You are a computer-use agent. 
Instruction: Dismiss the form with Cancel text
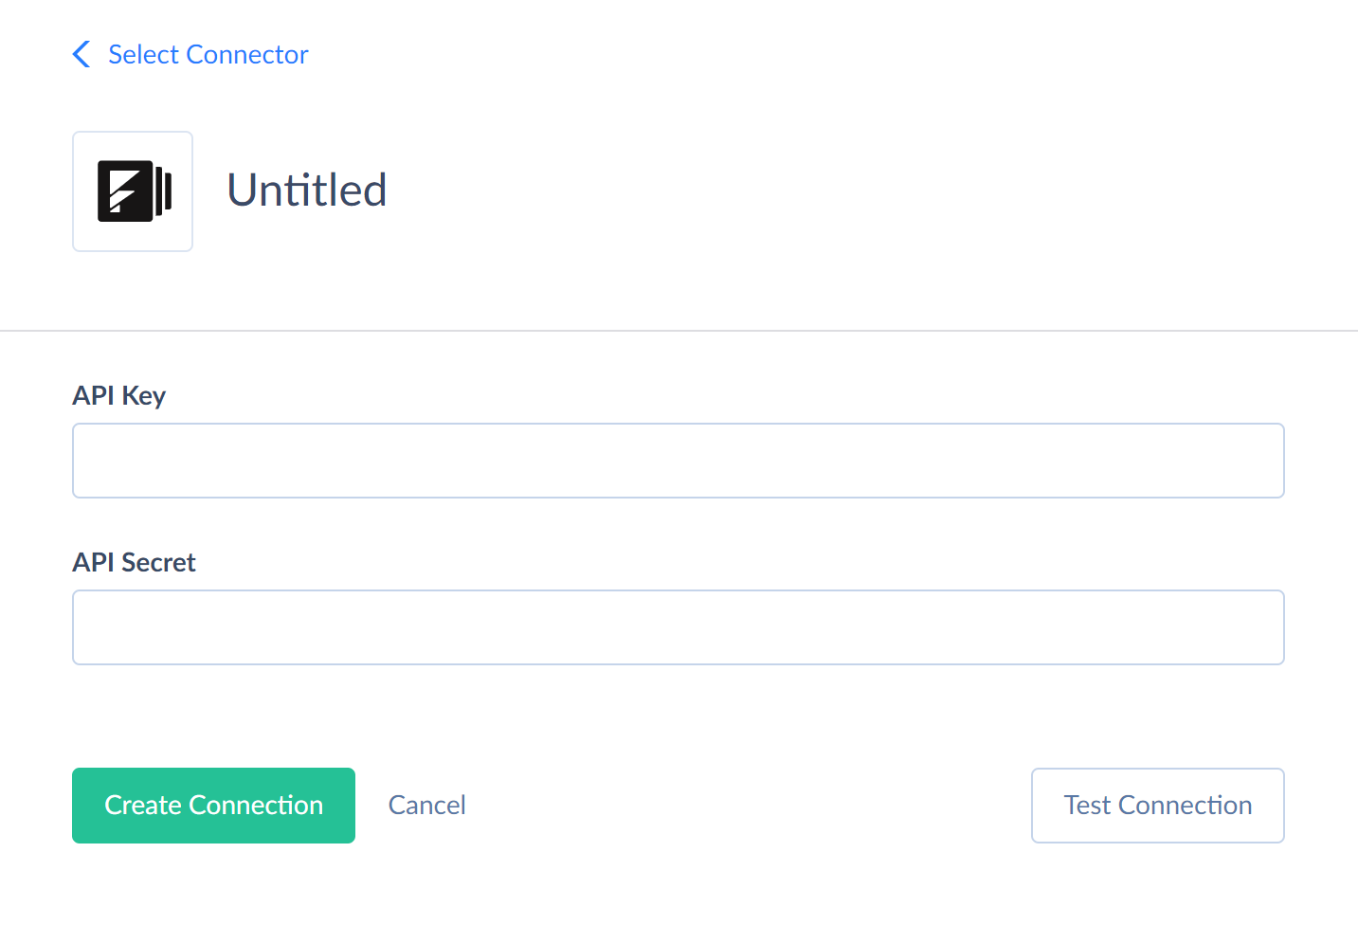tap(427, 806)
